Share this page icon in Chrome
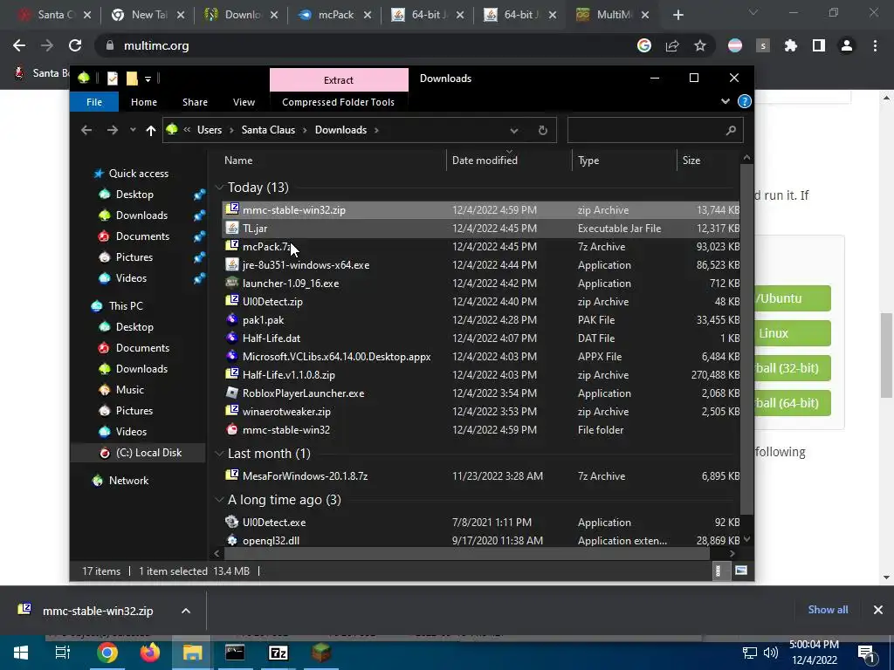Screen dimensions: 894x670 click(672, 45)
